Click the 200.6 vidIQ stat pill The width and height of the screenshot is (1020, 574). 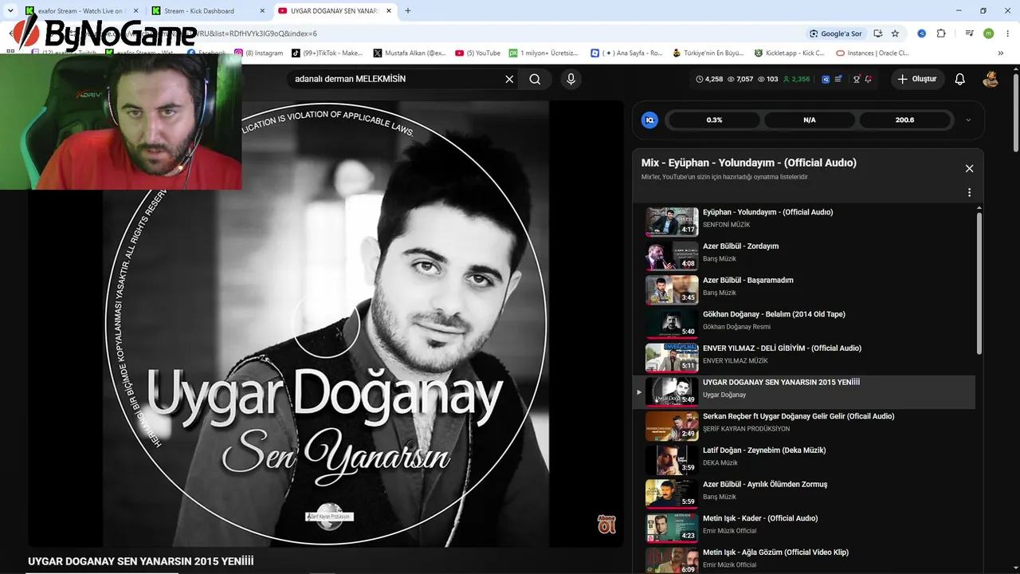pyautogui.click(x=905, y=120)
